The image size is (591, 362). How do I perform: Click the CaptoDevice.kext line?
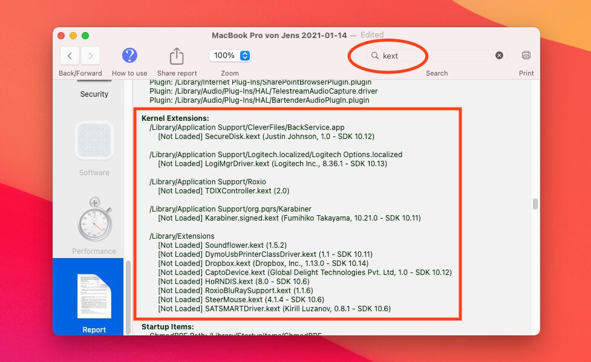(305, 273)
